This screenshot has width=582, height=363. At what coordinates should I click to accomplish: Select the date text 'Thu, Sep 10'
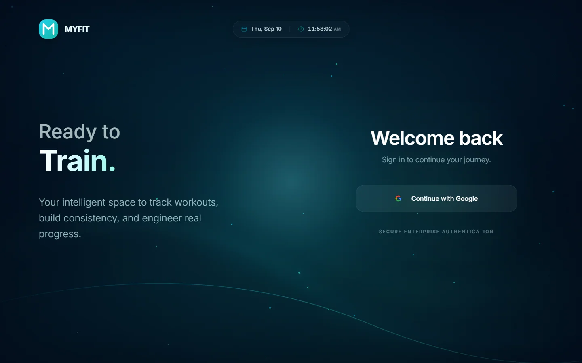tap(266, 29)
